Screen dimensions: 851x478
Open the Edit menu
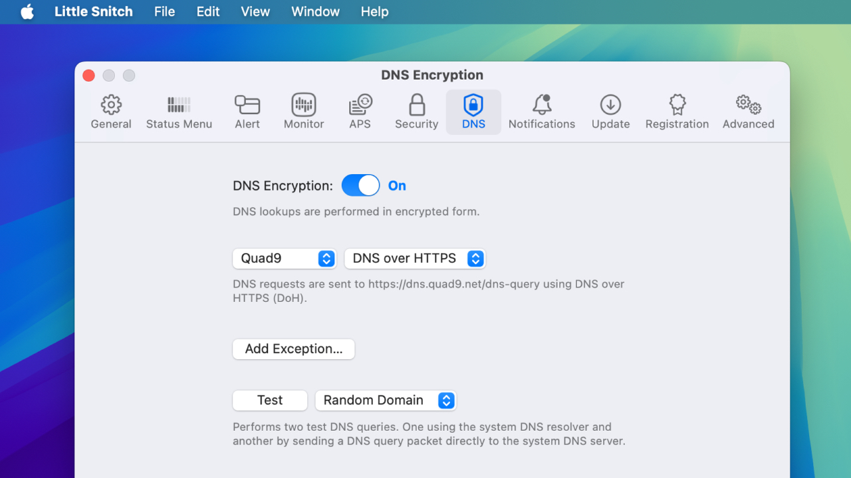(208, 12)
